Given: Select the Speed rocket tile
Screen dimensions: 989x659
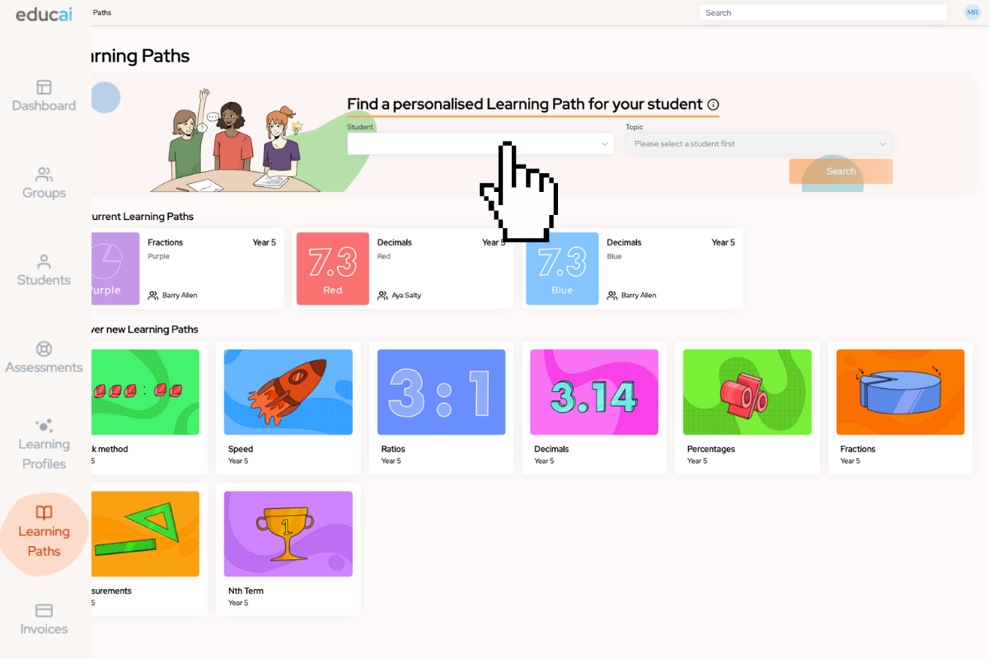Looking at the screenshot, I should point(288,408).
